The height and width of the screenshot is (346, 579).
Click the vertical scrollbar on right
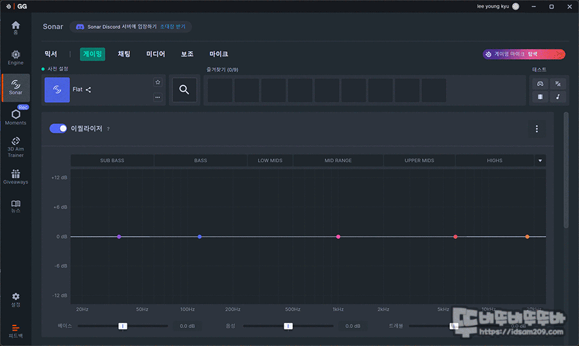566,170
